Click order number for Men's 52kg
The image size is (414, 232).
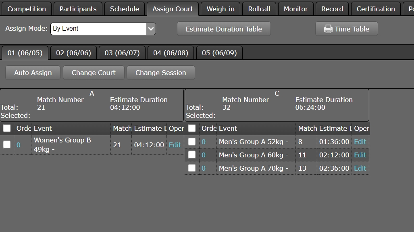[x=204, y=142]
